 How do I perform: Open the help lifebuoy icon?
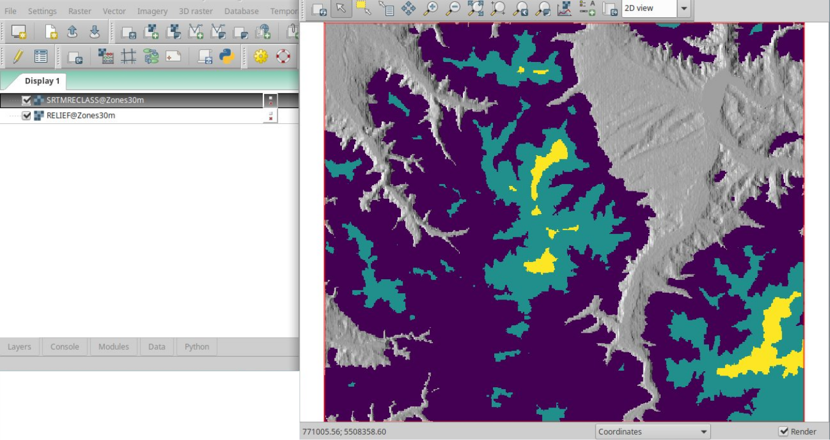tap(283, 57)
